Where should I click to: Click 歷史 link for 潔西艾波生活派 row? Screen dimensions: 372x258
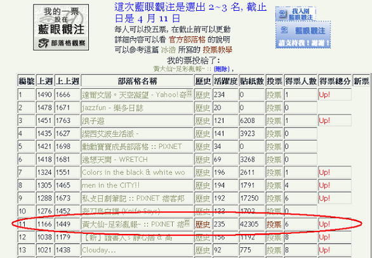tap(203, 134)
